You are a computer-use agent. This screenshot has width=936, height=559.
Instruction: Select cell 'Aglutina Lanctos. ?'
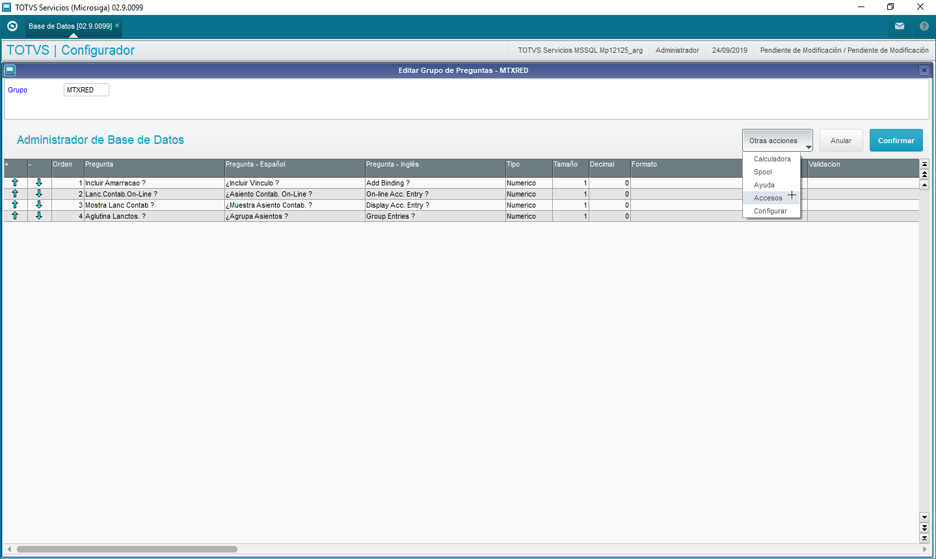tap(154, 217)
